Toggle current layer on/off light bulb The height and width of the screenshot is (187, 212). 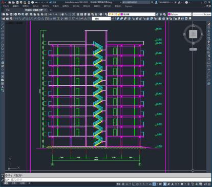tap(110, 14)
